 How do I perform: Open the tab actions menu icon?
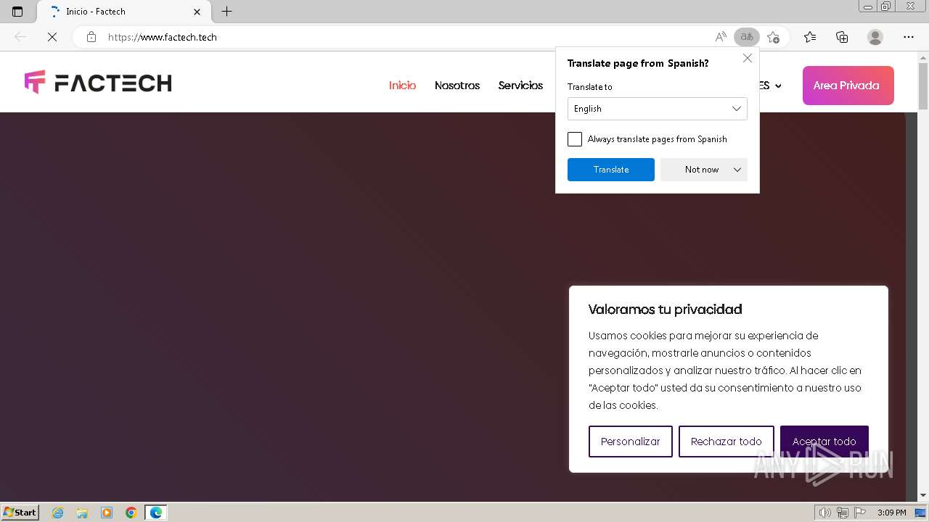(x=17, y=12)
